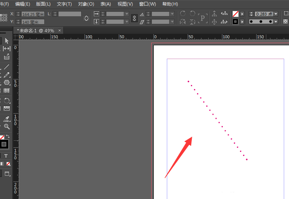This screenshot has width=289, height=199.
Task: Step the X position value
Action: [x=18, y=14]
